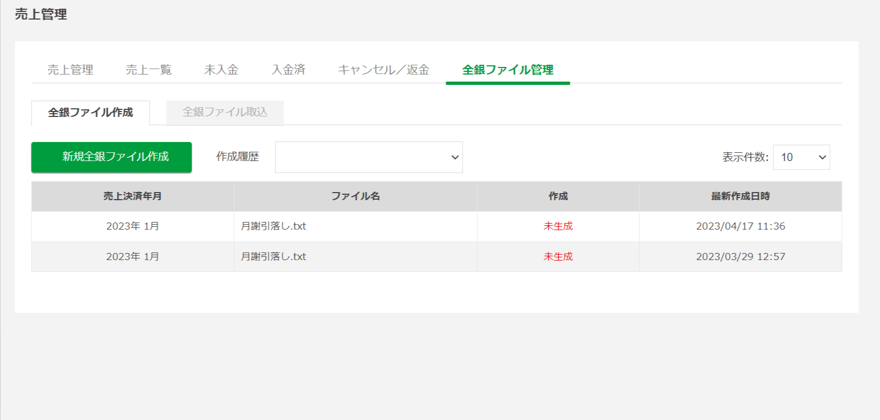
Task: Click the date 2023/04/17 11:36
Action: 741,226
